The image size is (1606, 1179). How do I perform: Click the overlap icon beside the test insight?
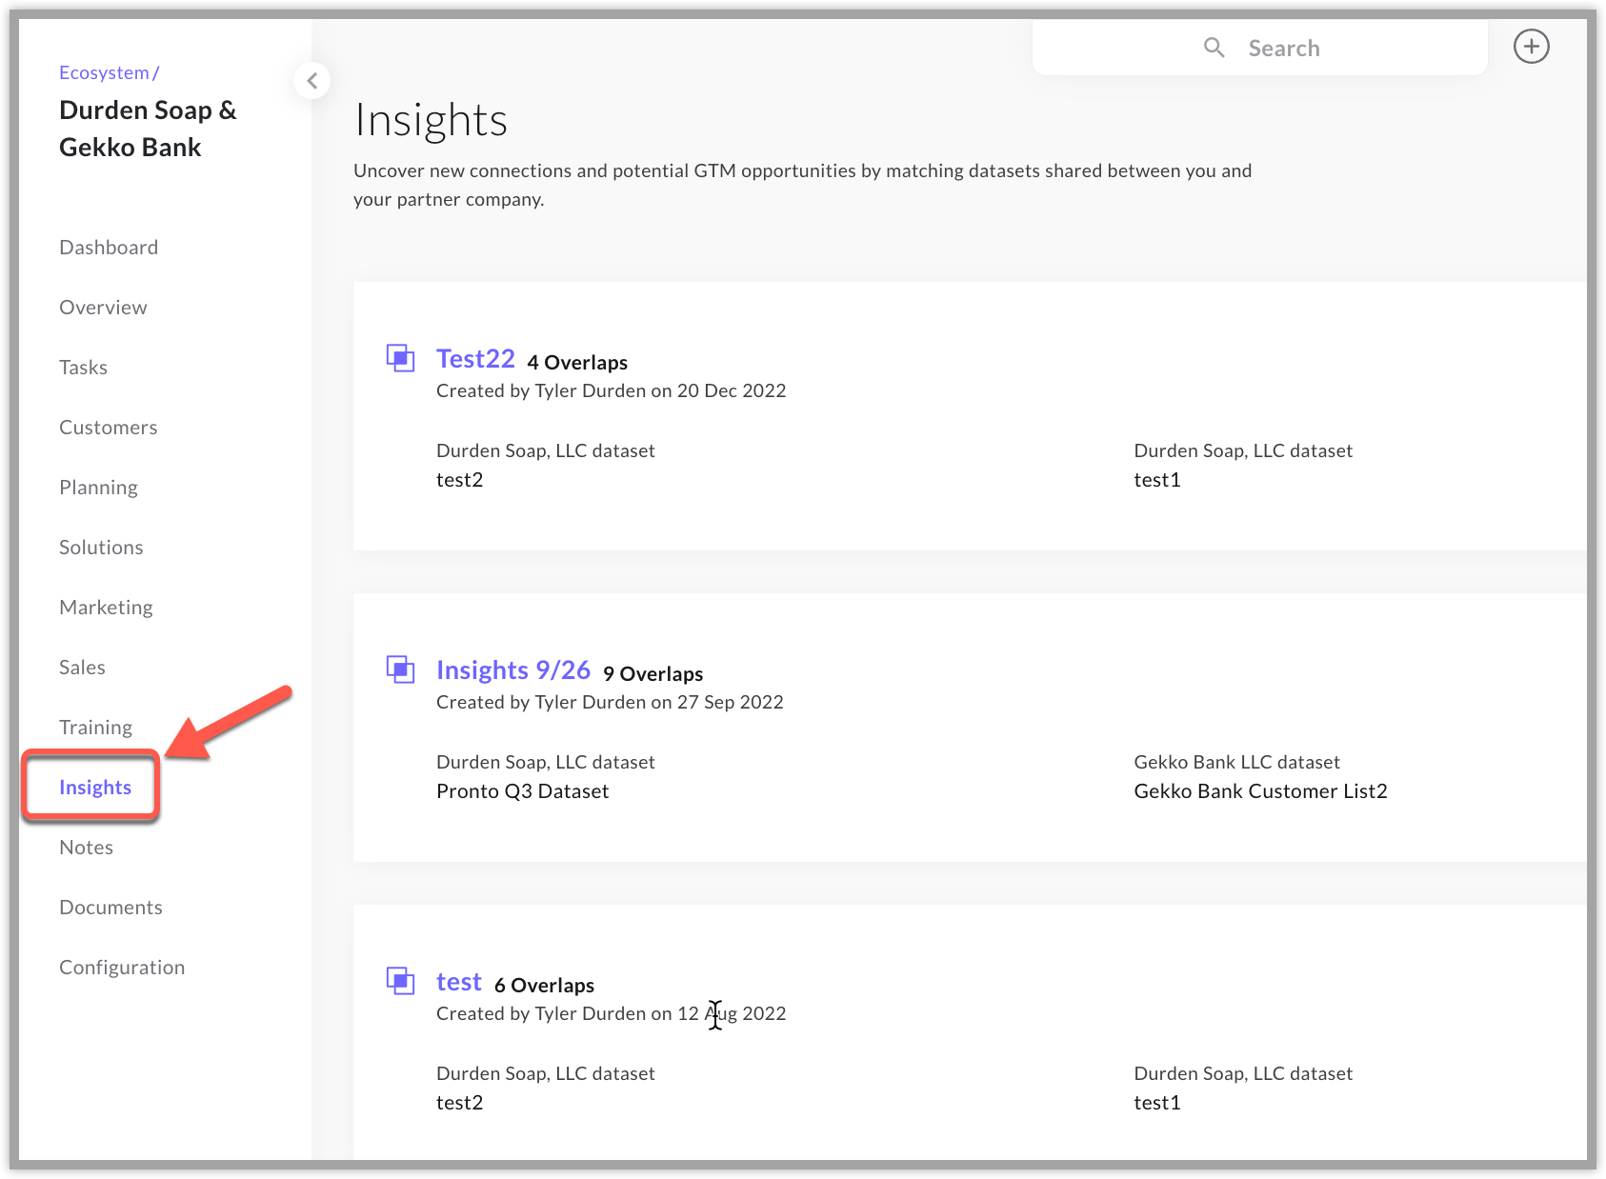(401, 982)
